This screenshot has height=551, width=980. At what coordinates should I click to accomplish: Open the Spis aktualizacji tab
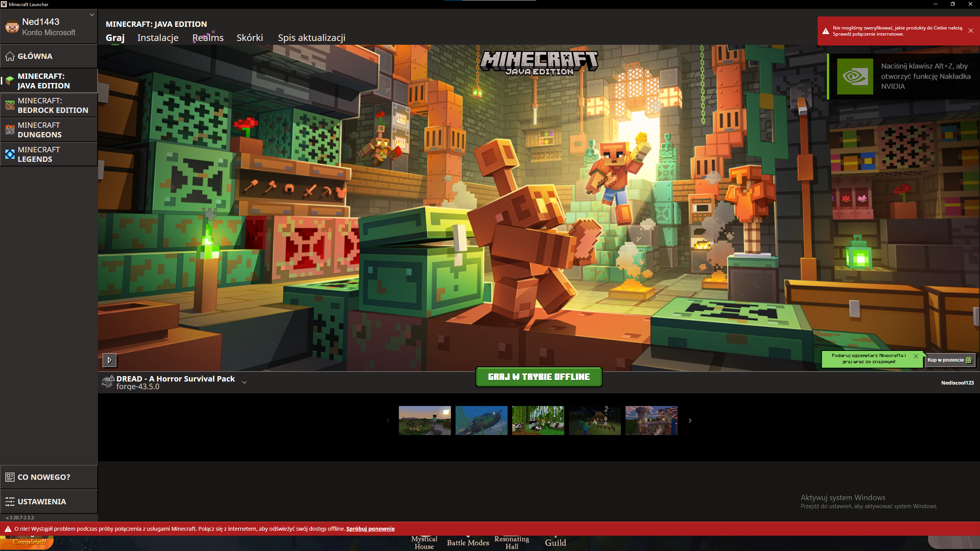click(x=311, y=38)
